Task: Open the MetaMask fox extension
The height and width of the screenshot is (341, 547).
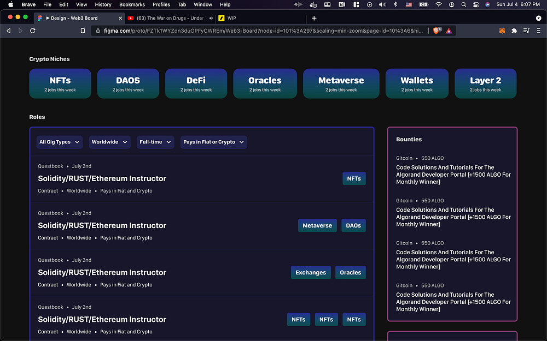Action: 502,31
